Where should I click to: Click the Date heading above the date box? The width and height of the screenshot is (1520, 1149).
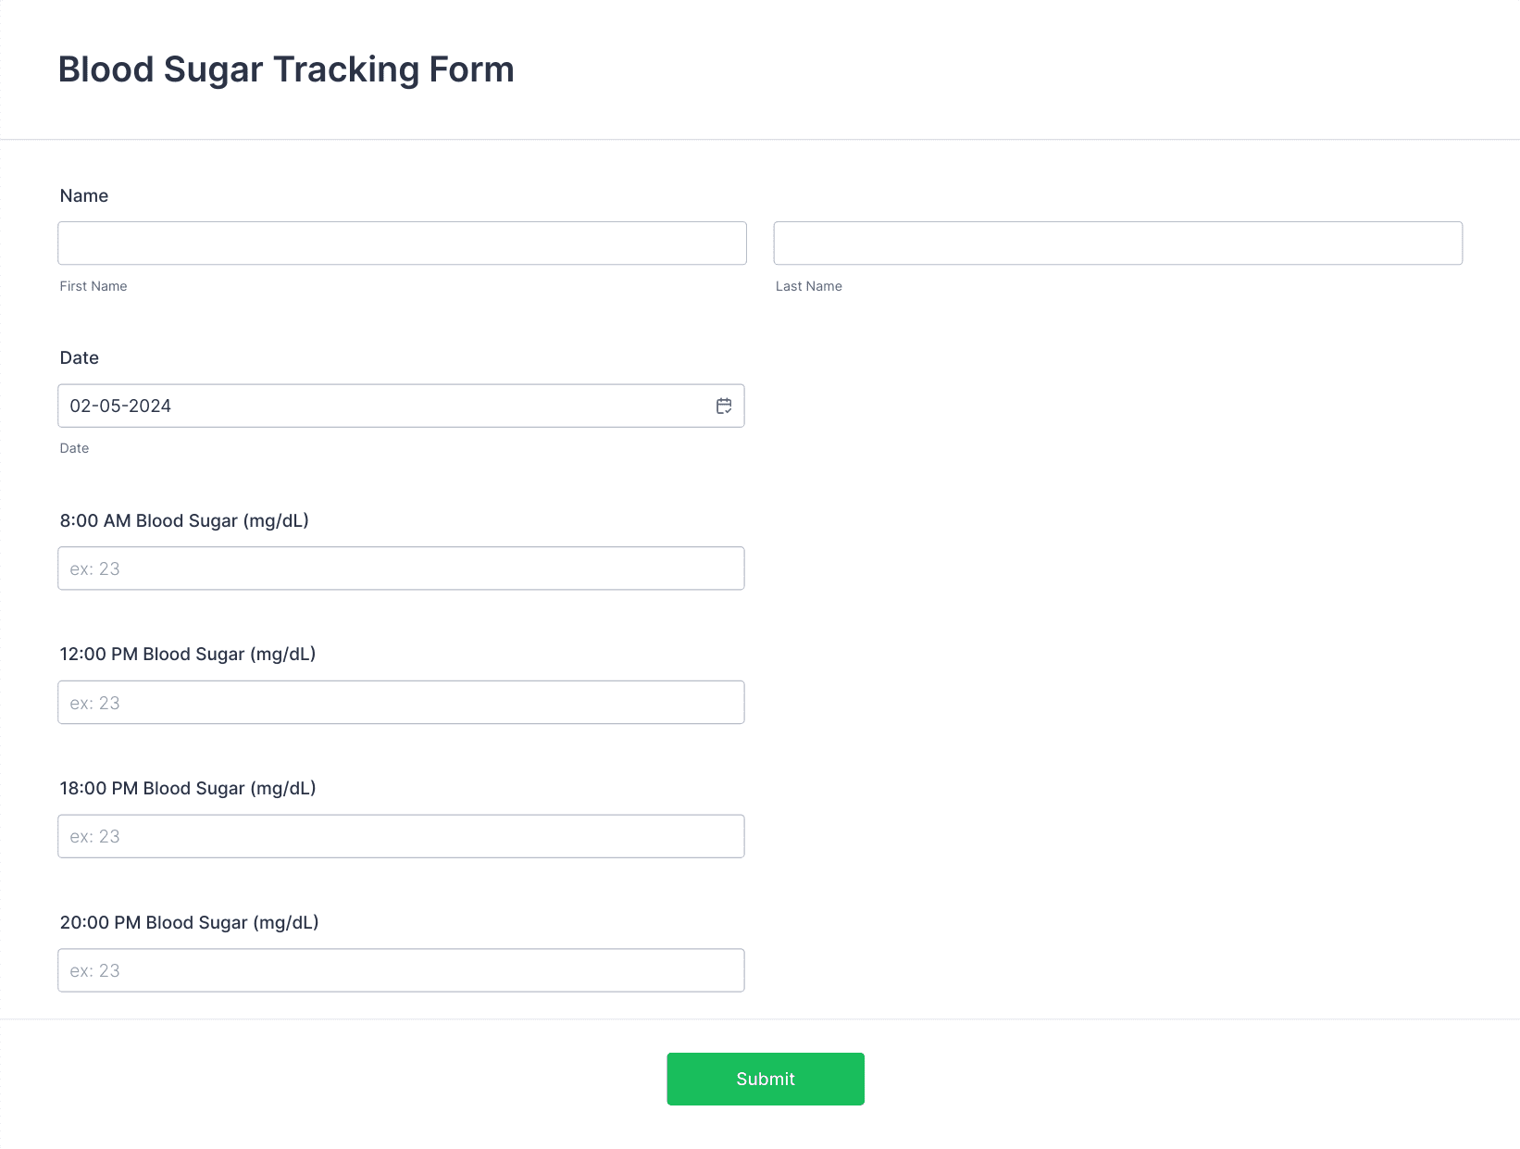pos(80,357)
